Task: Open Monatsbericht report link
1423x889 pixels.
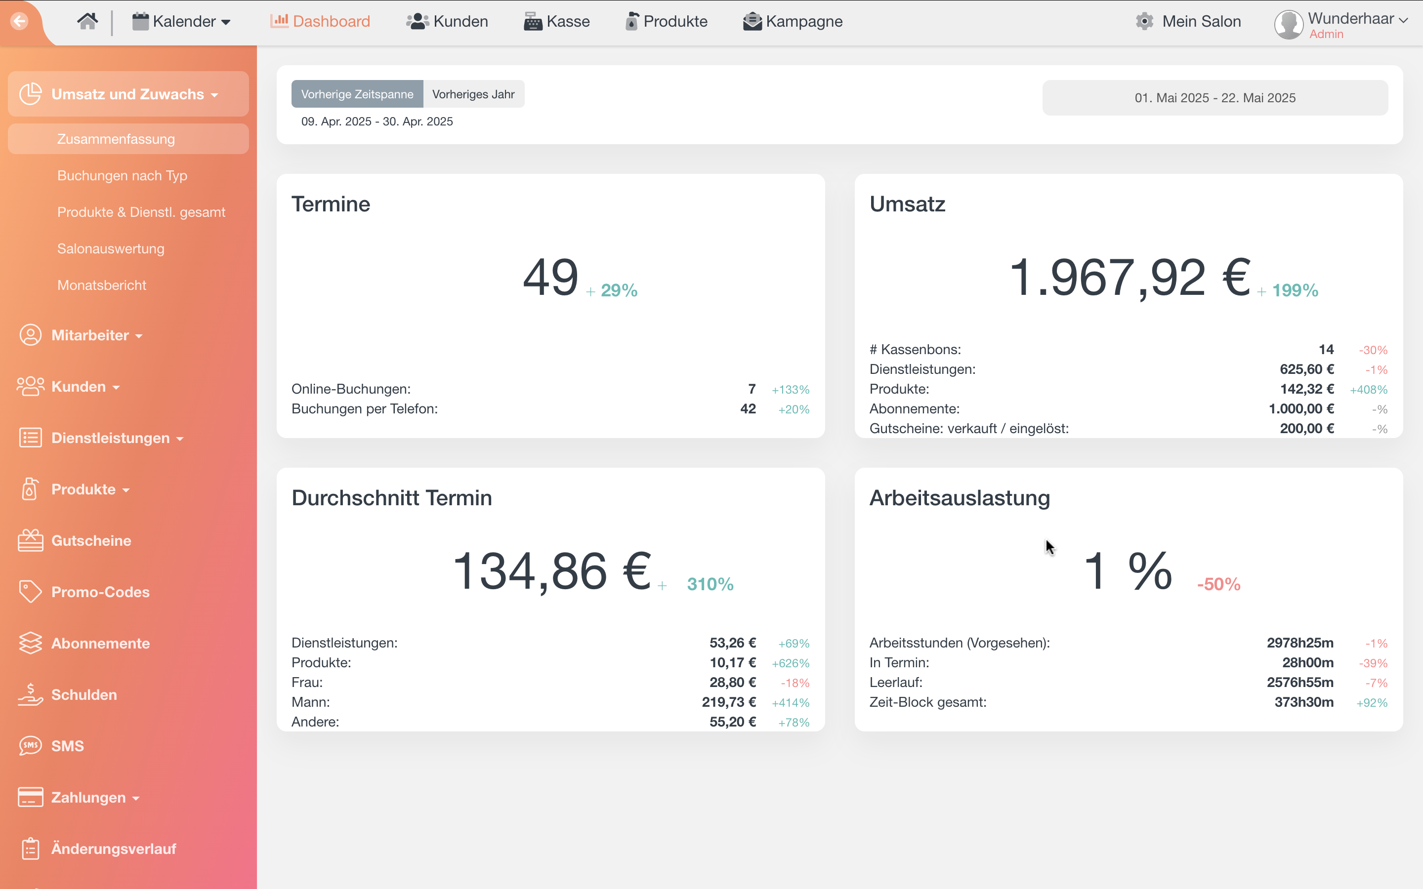Action: pos(102,285)
